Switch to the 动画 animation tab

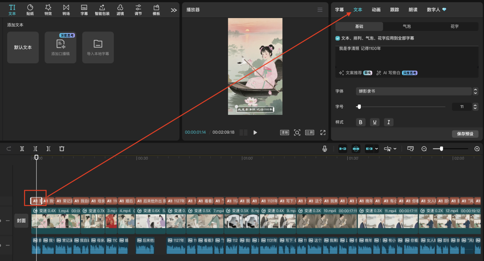376,9
